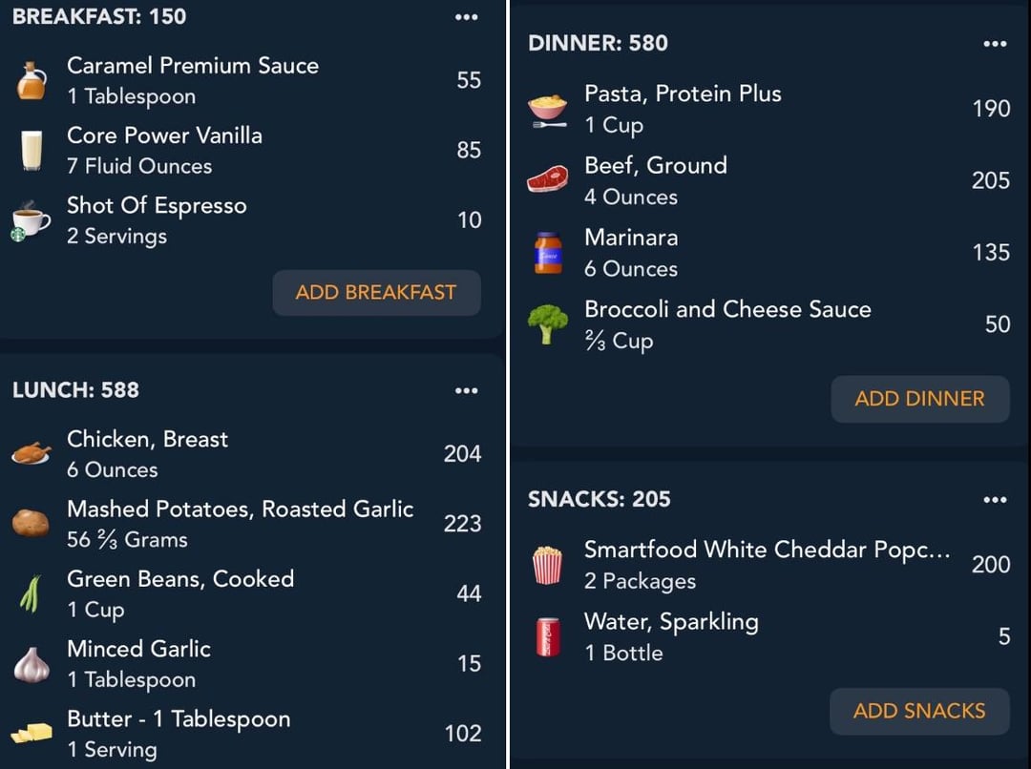
Task: Open the Breakfast three-dot options menu
Action: pos(466,17)
